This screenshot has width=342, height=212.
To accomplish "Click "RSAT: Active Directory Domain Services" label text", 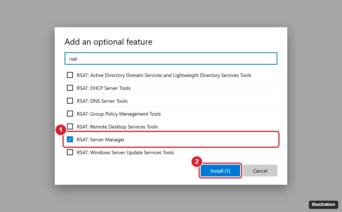I will tap(164, 75).
